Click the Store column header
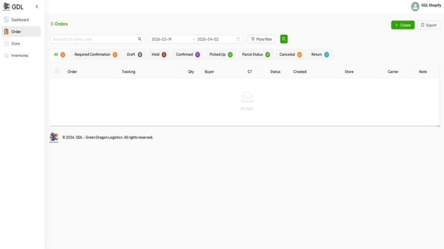The height and width of the screenshot is (249, 444). point(349,72)
